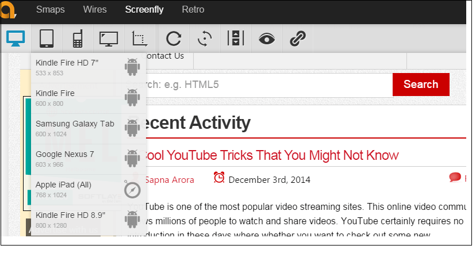Viewport: 476px width, 253px height.
Task: Click the refresh page icon
Action: click(174, 39)
